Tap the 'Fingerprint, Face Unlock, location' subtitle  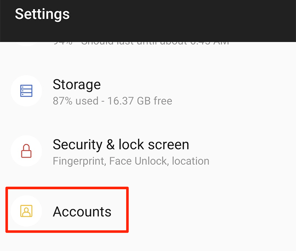tap(131, 161)
